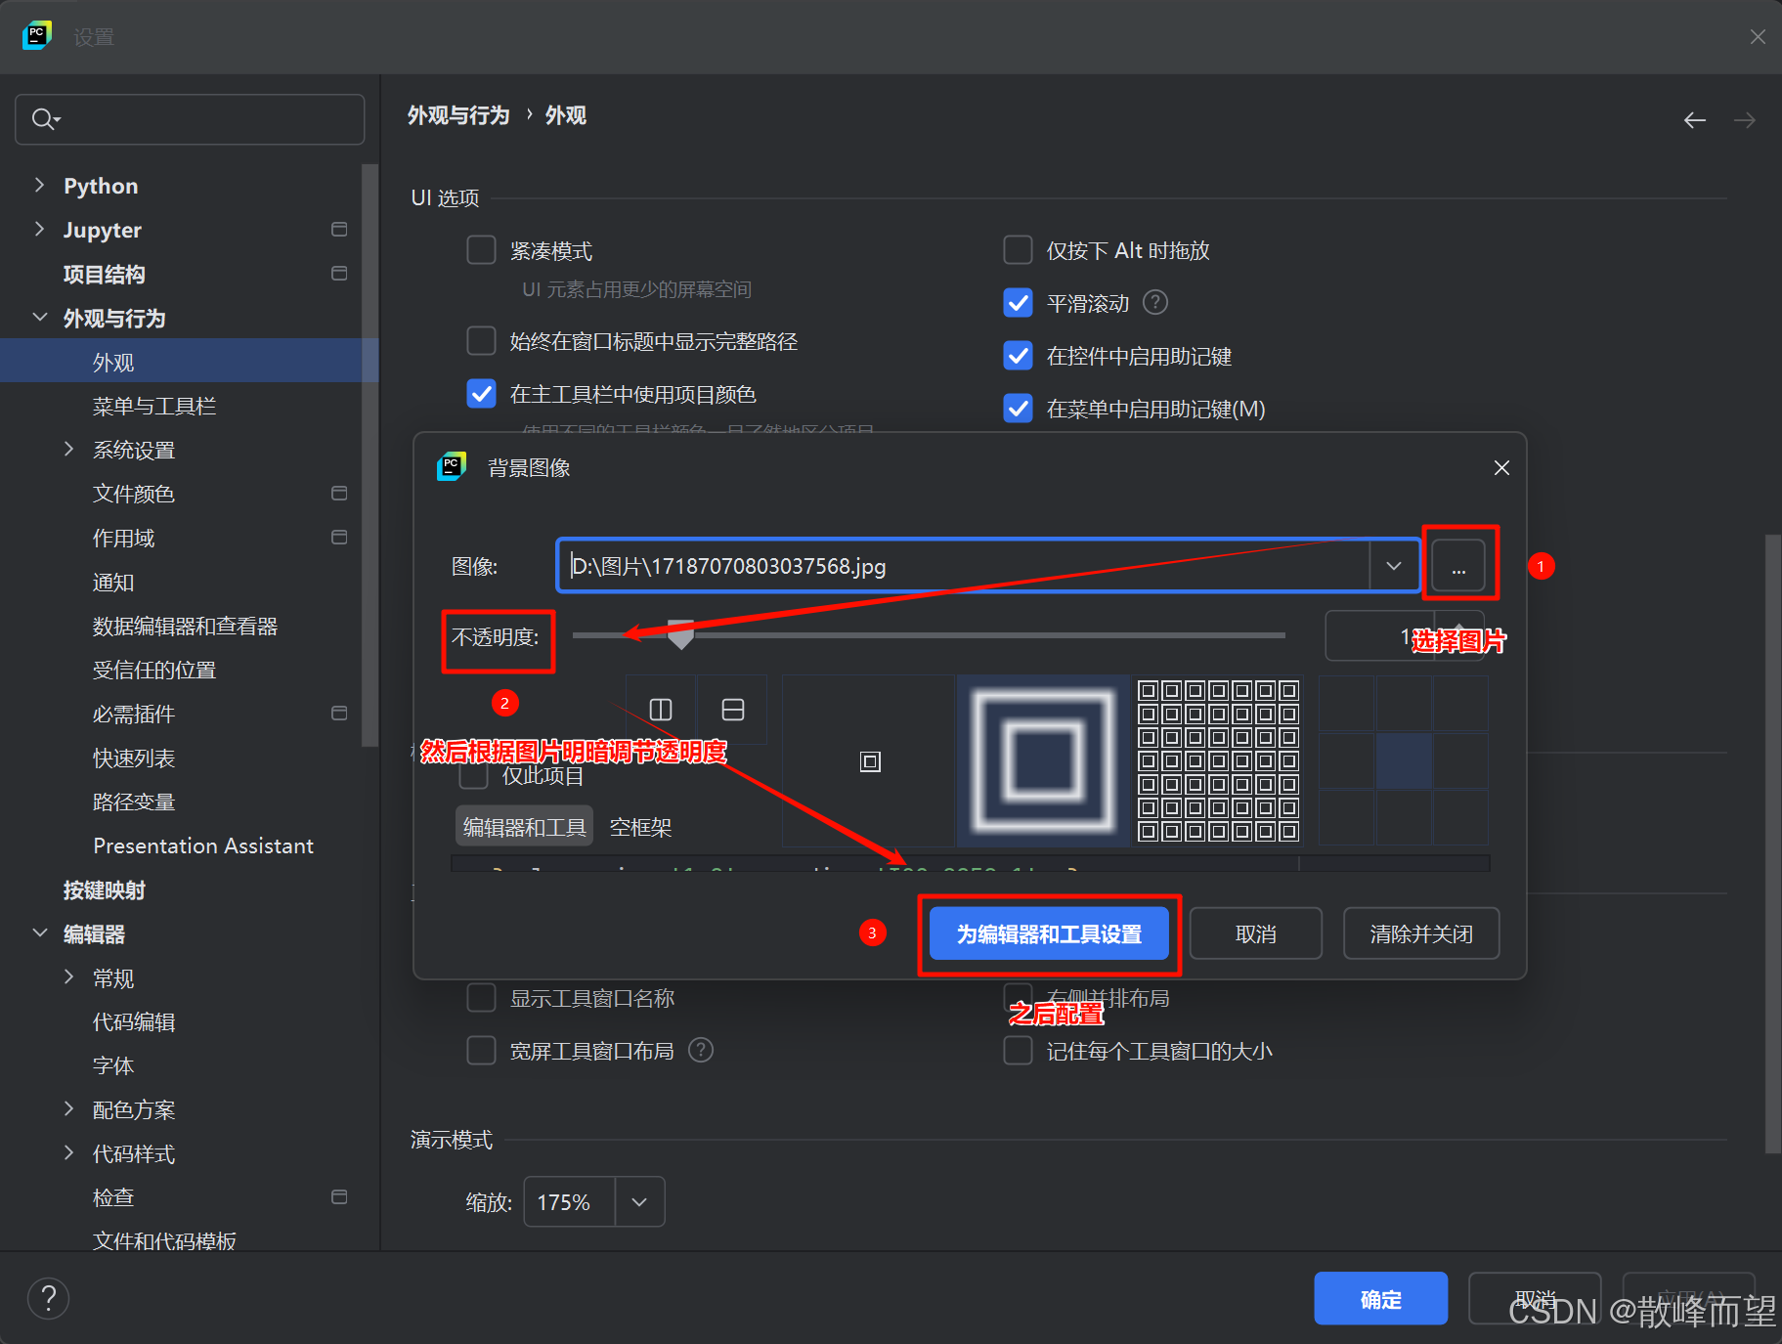Open the 缩放 175% dropdown under 演示模式
This screenshot has width=1782, height=1344.
tap(639, 1201)
